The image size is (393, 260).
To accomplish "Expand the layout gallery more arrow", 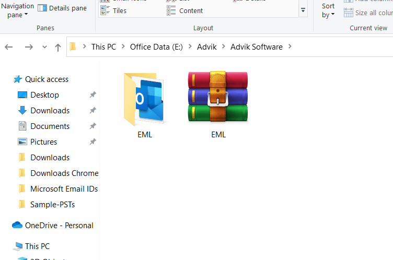I will pyautogui.click(x=303, y=10).
